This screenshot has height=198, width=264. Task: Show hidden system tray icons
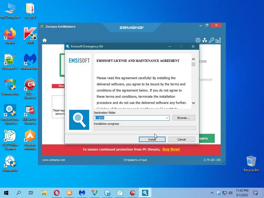click(x=212, y=193)
